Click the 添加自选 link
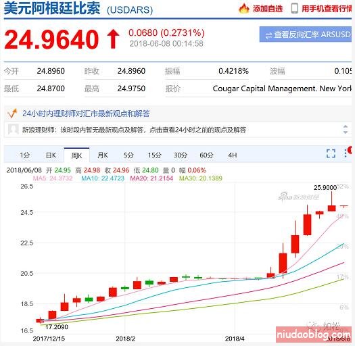The height and width of the screenshot is (346, 355). [268, 9]
